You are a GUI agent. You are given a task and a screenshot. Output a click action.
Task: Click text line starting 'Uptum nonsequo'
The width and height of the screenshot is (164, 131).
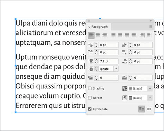coord(51,57)
